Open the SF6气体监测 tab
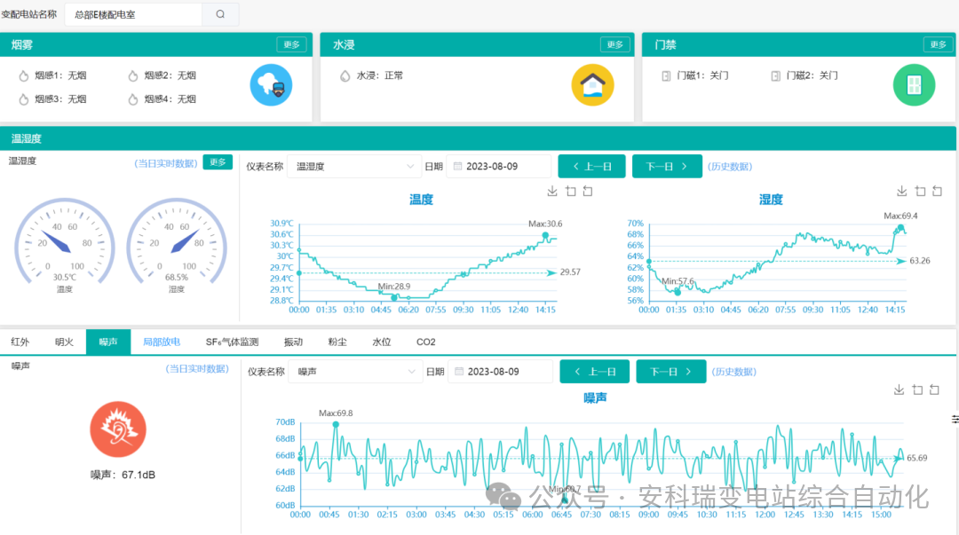 [x=232, y=342]
